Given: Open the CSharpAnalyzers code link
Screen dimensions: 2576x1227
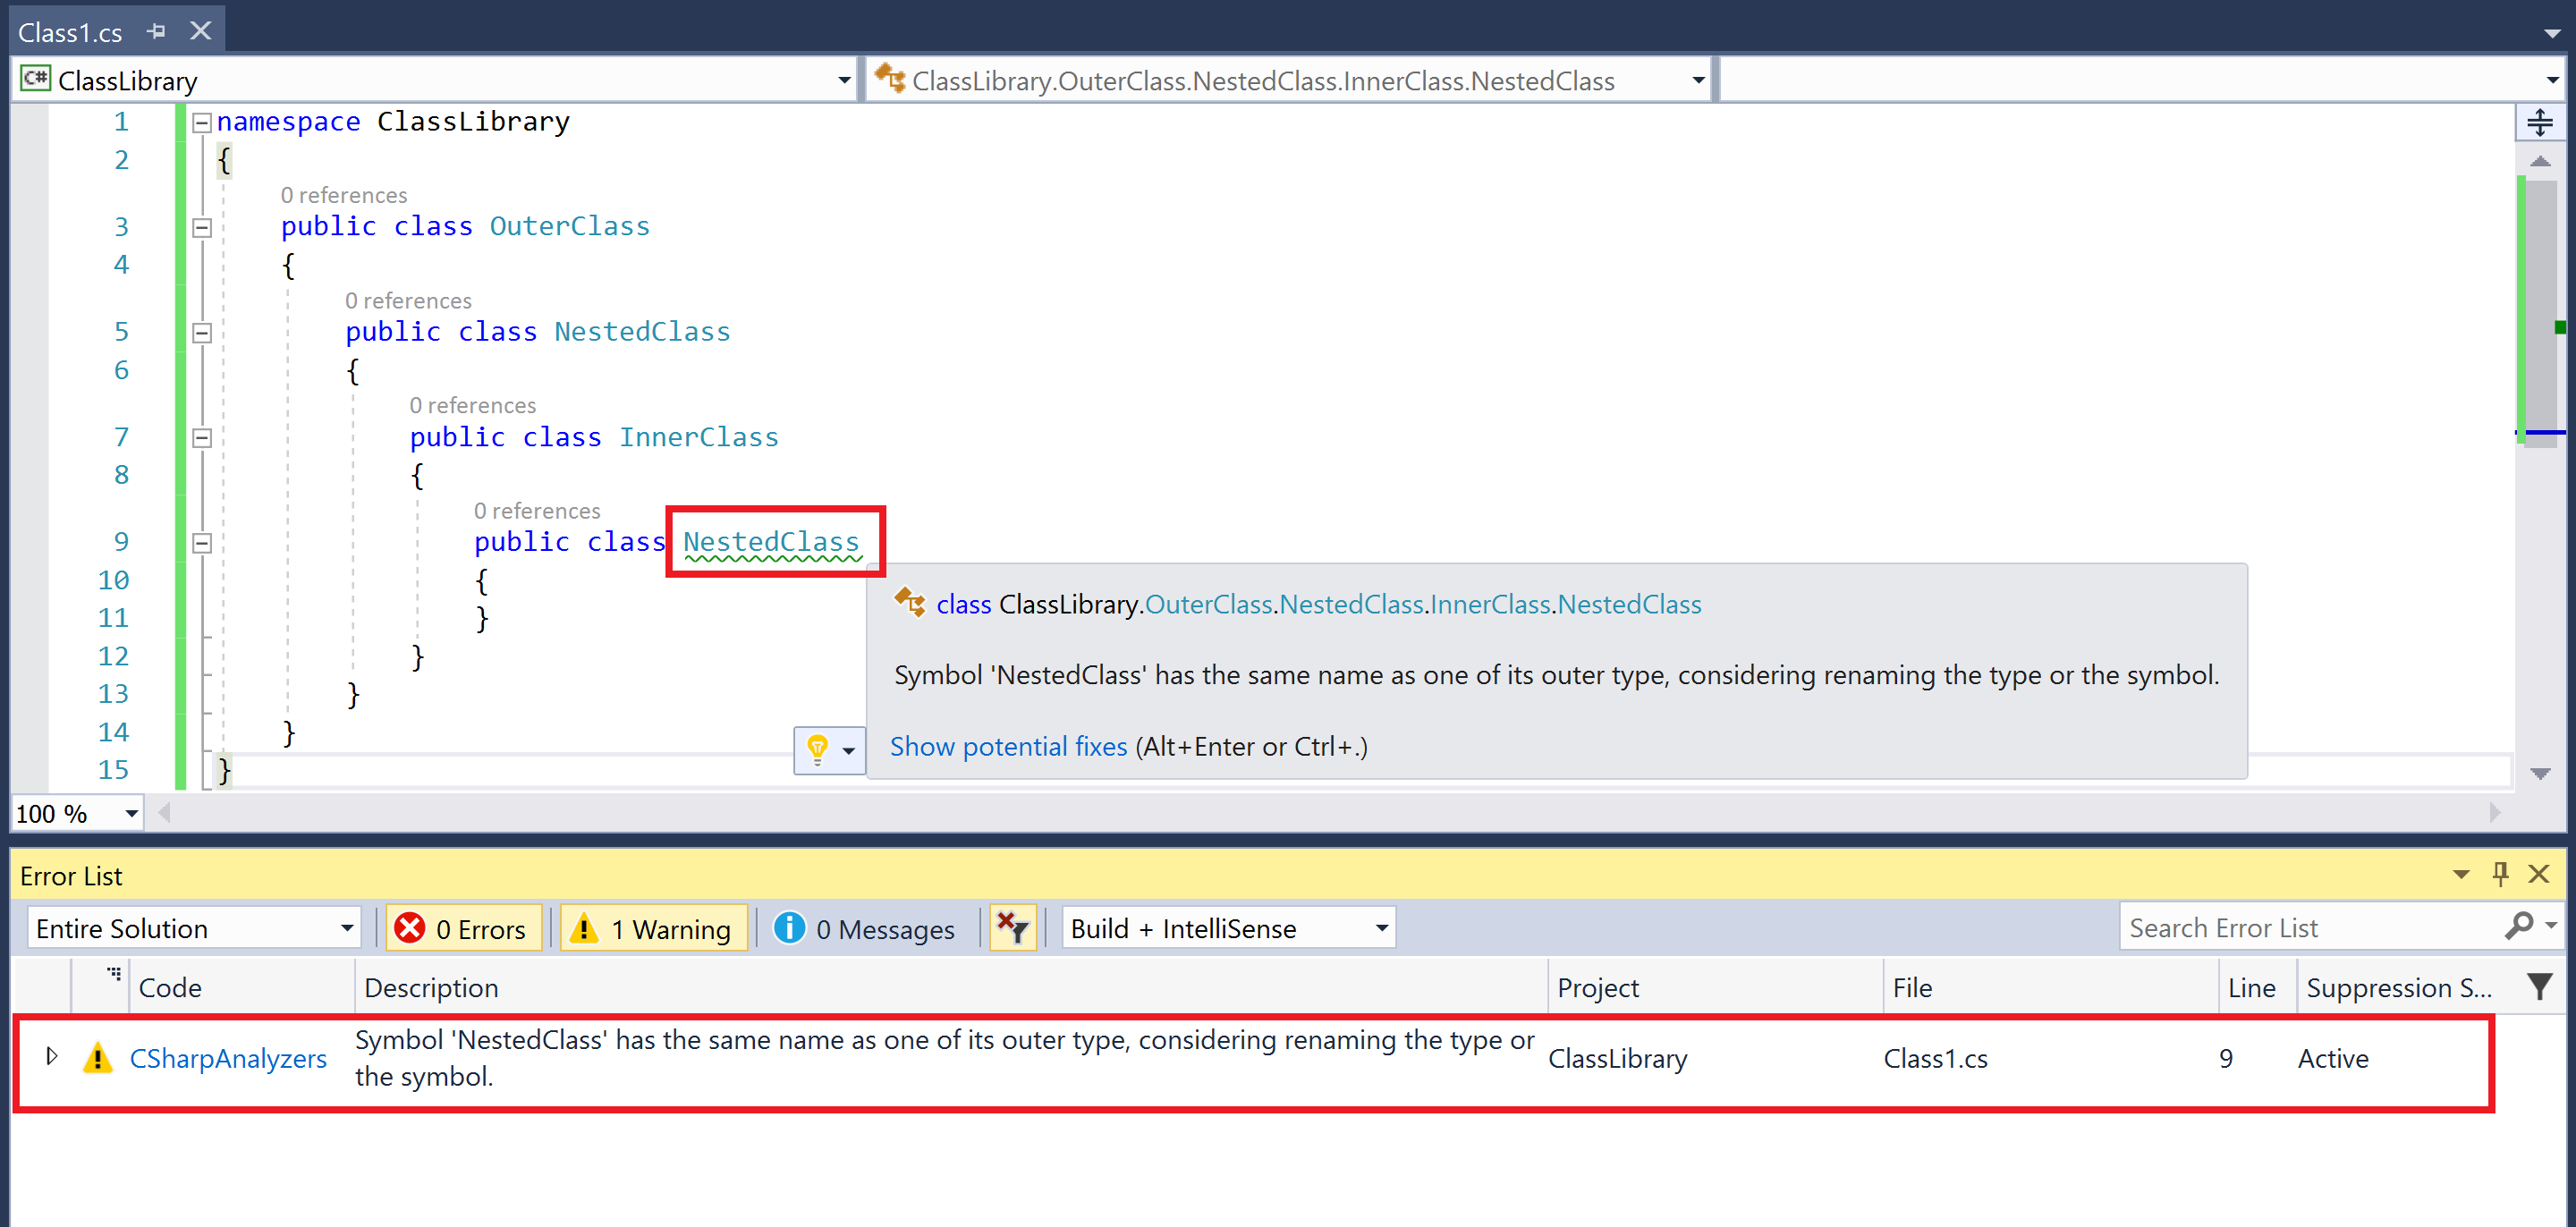Looking at the screenshot, I should 228,1058.
